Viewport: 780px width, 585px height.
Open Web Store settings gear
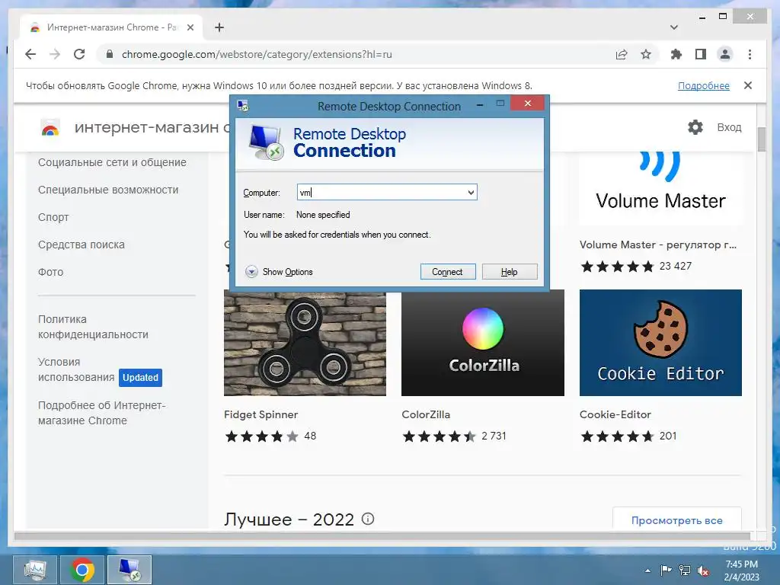[695, 127]
